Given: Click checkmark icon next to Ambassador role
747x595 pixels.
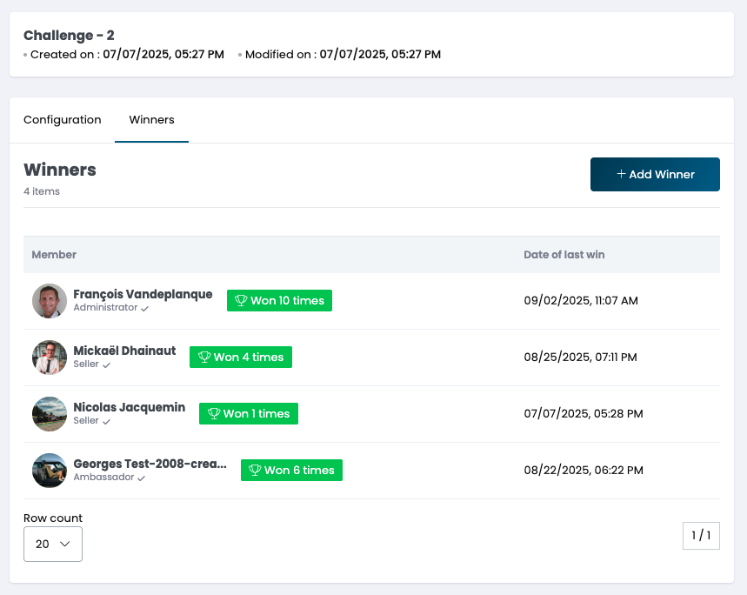Looking at the screenshot, I should [141, 478].
